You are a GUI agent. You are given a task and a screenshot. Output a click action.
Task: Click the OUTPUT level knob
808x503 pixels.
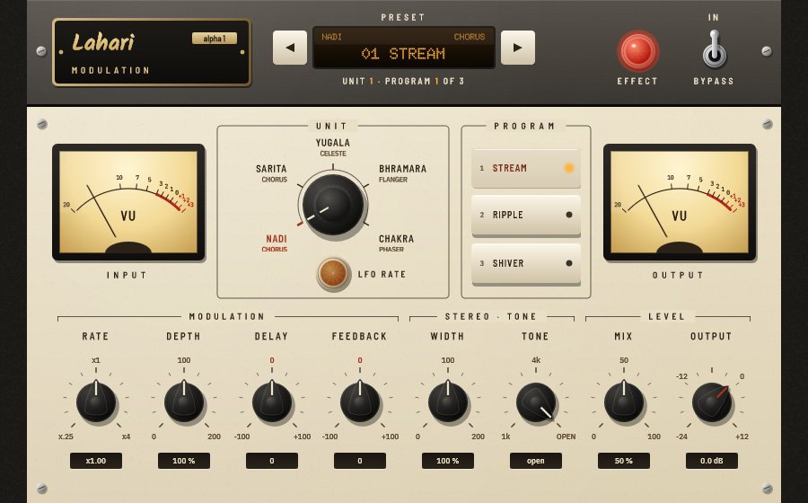pos(712,402)
